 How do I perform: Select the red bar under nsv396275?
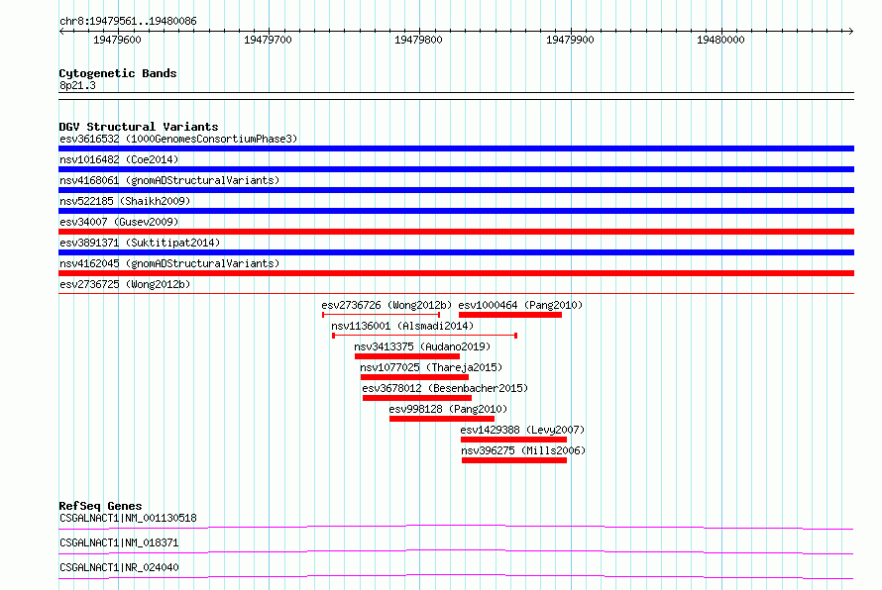tap(514, 460)
